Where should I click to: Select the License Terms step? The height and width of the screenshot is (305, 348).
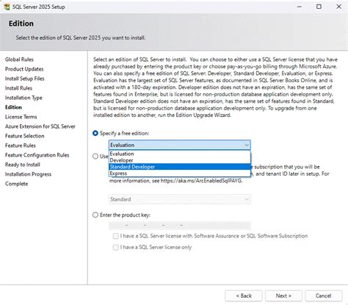(21, 117)
